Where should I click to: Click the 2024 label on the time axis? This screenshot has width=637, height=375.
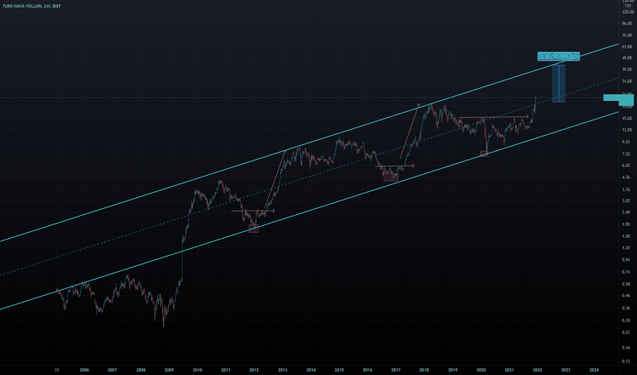pos(594,370)
